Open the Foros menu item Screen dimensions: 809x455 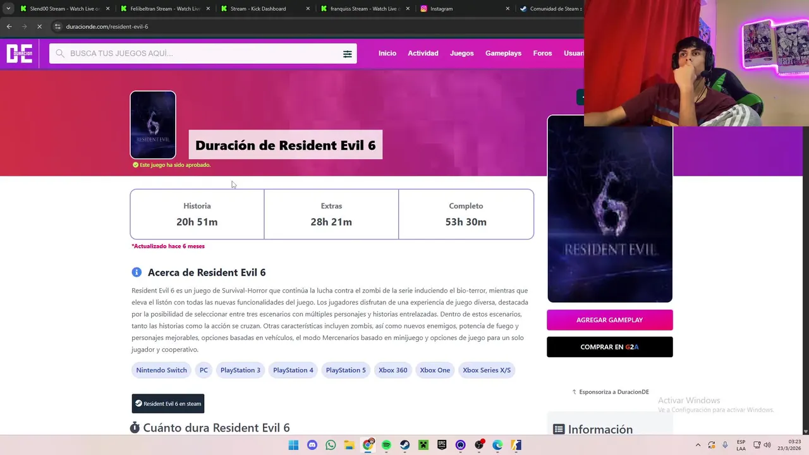click(x=542, y=53)
